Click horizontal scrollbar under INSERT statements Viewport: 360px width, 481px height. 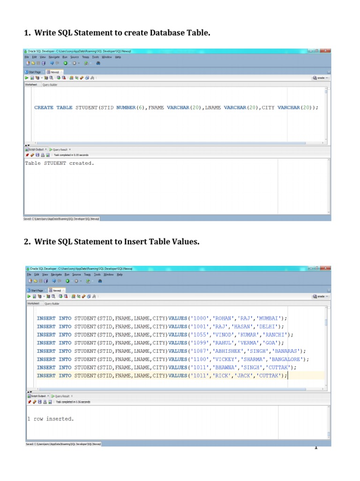coord(172,389)
